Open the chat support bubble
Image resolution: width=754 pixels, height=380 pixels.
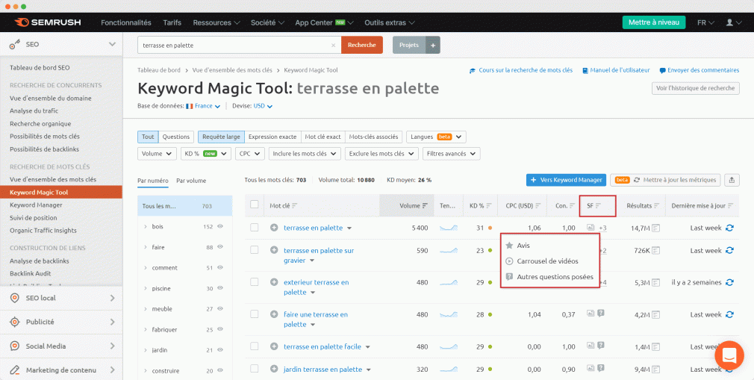tap(729, 355)
